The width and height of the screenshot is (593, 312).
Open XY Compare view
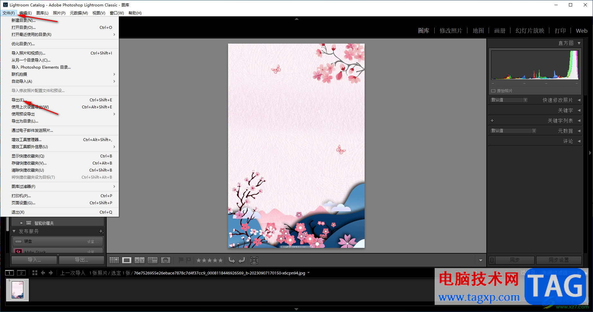point(139,260)
